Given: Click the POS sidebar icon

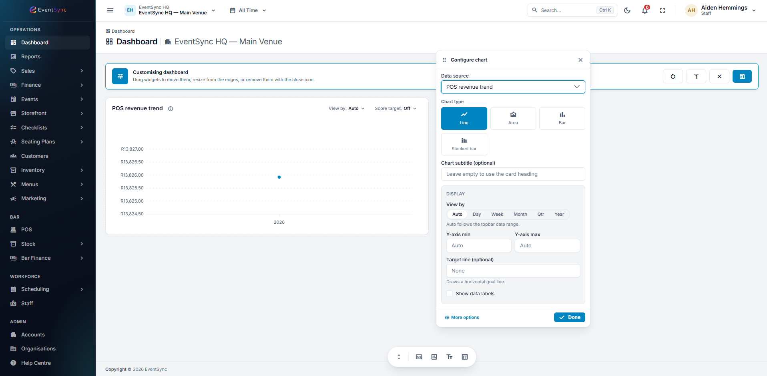Looking at the screenshot, I should point(13,230).
